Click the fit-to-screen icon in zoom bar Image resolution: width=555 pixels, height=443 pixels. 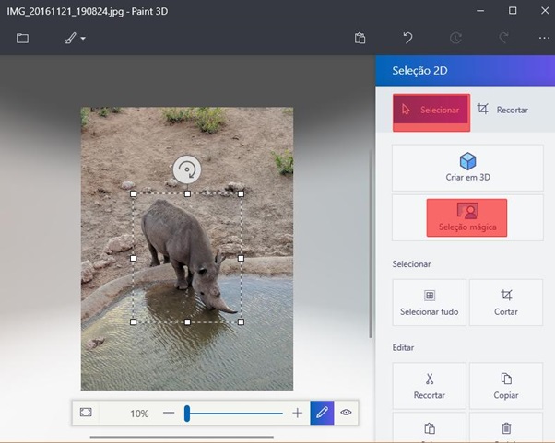(x=86, y=413)
